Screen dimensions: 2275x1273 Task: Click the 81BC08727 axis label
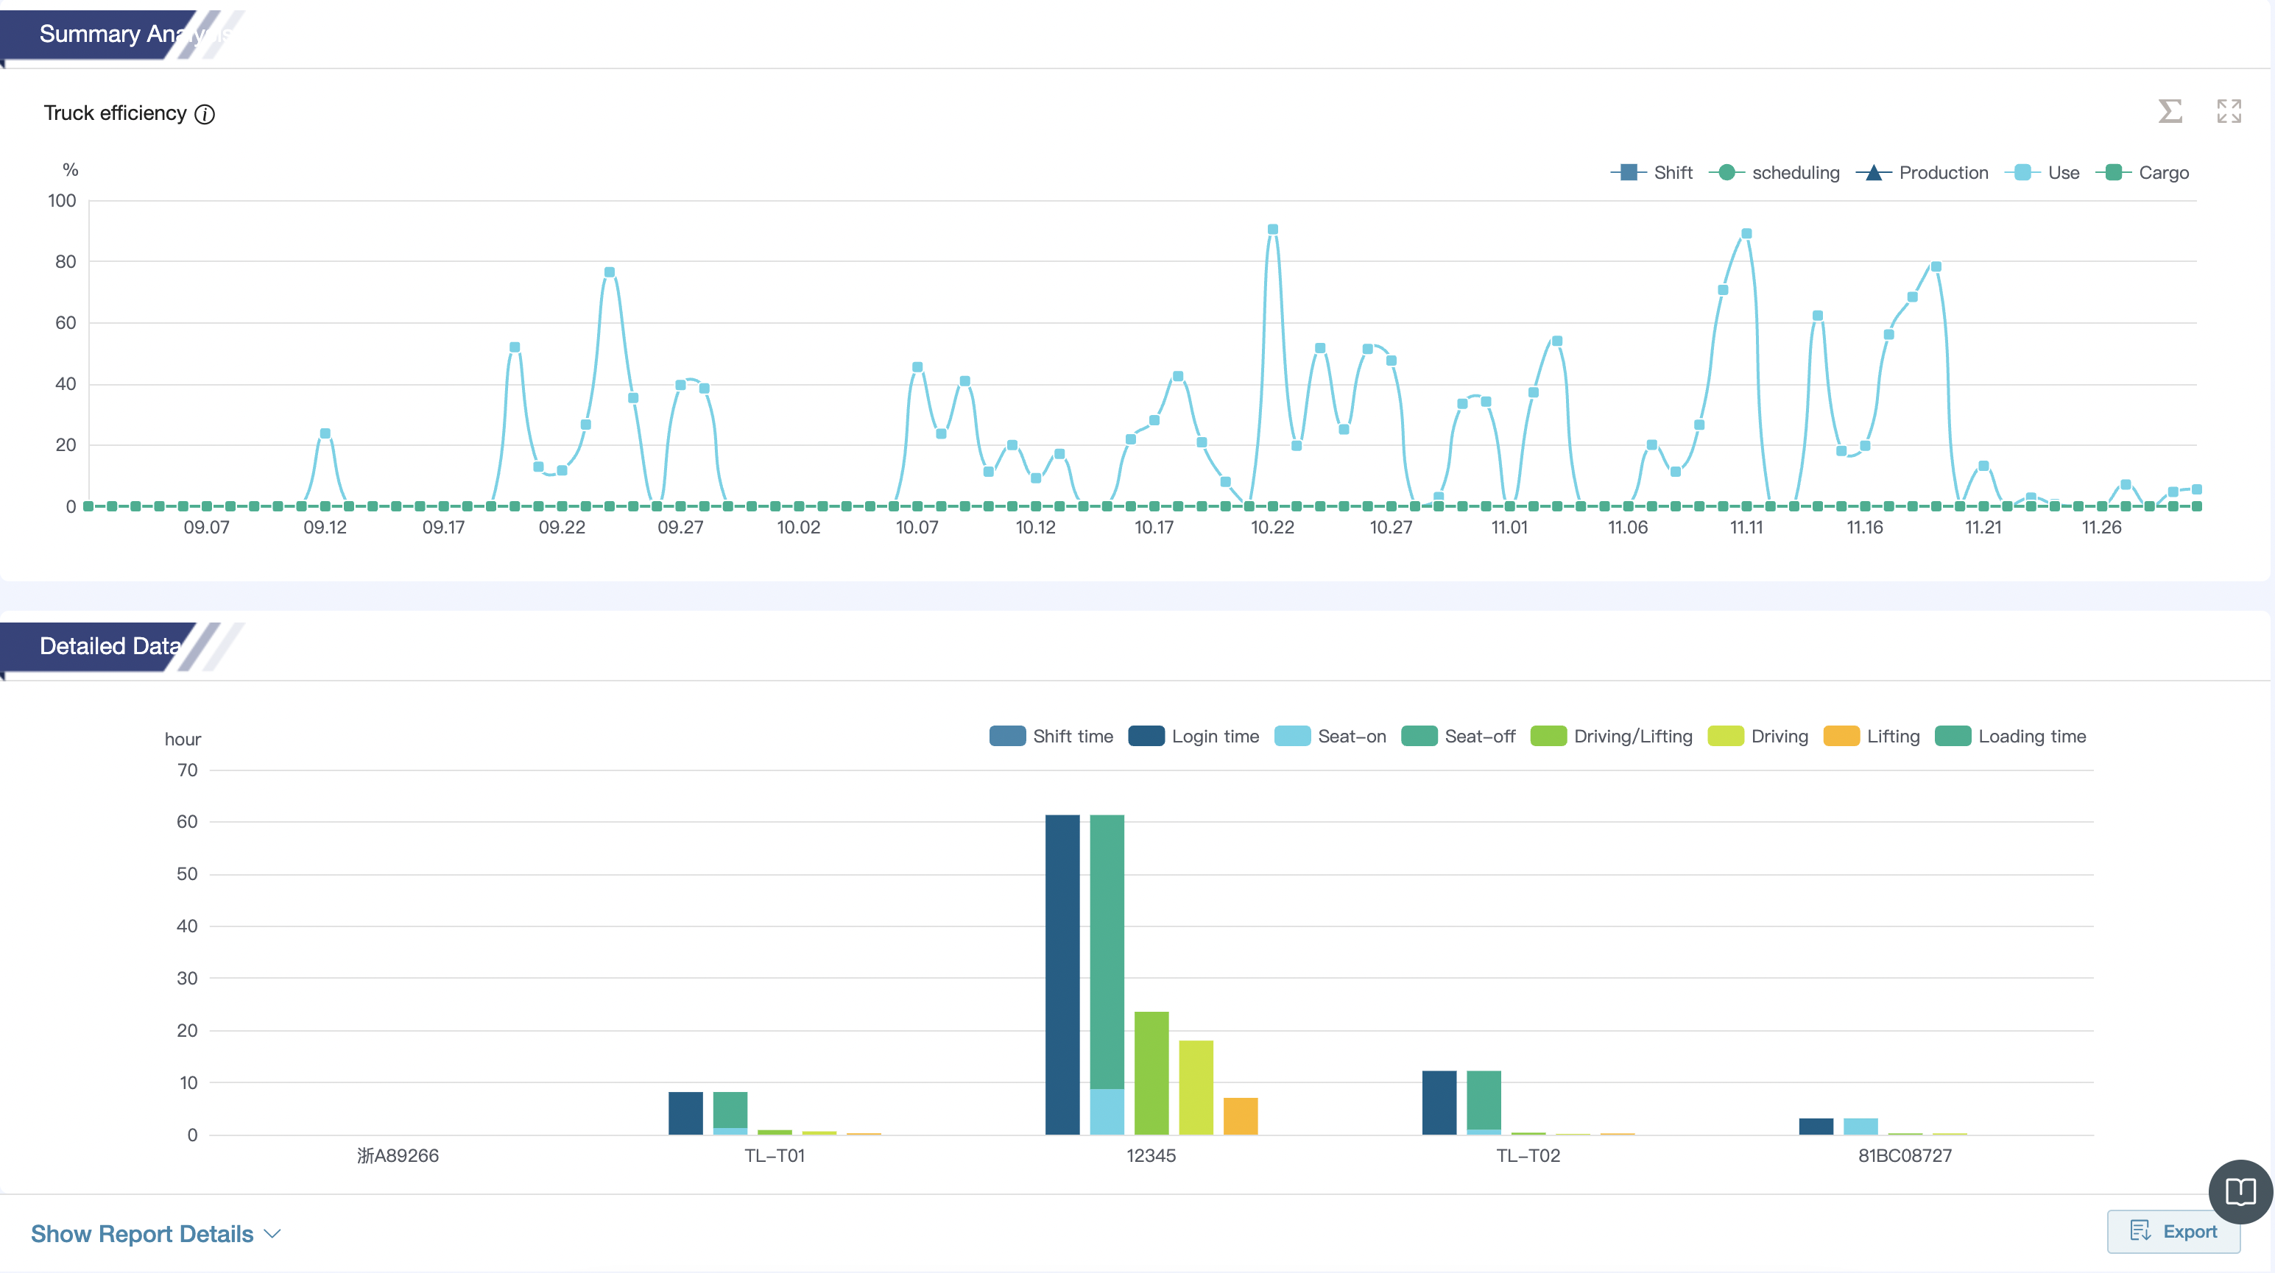[1905, 1155]
